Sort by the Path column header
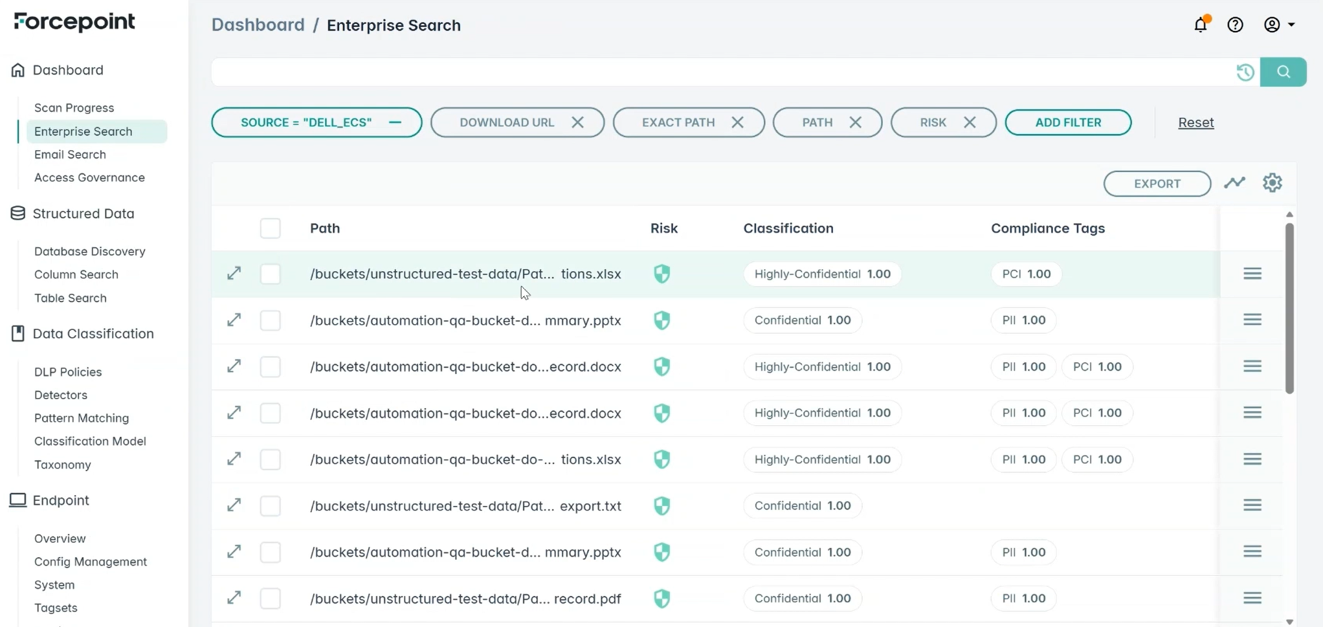This screenshot has height=627, width=1323. click(x=325, y=228)
